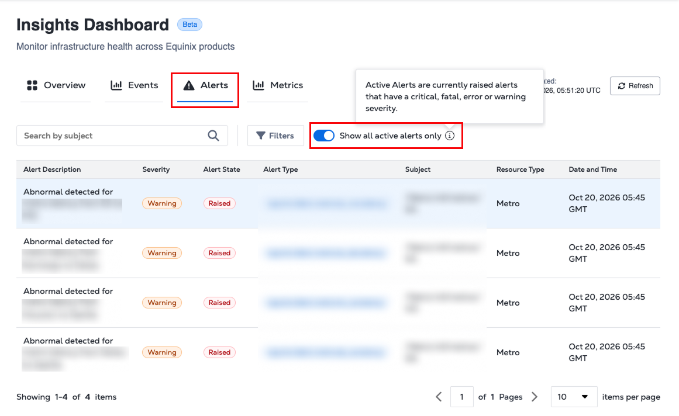Toggle Show all active alerts only switch

point(324,136)
